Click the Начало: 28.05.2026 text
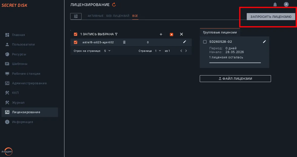297x157 pixels. pyautogui.click(x=227, y=52)
